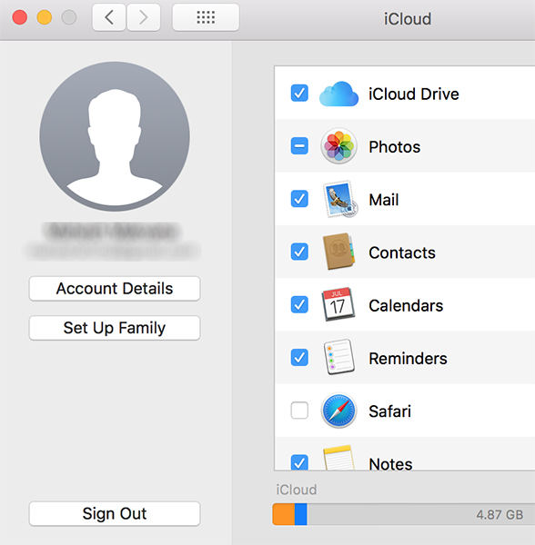Click the Mail stamp icon
Image resolution: width=535 pixels, height=545 pixels.
coord(339,199)
